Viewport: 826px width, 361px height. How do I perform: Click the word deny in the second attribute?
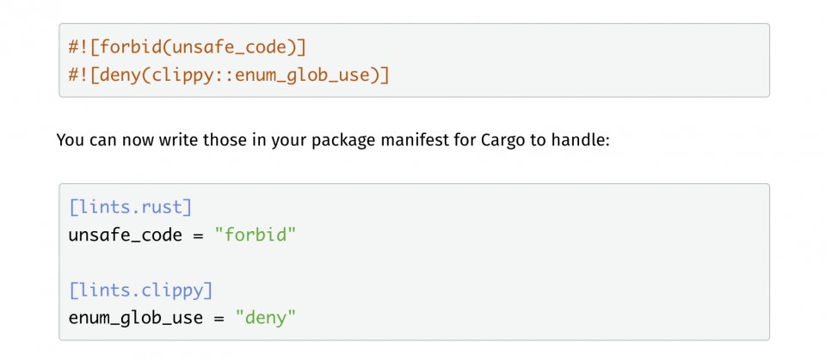click(x=120, y=76)
